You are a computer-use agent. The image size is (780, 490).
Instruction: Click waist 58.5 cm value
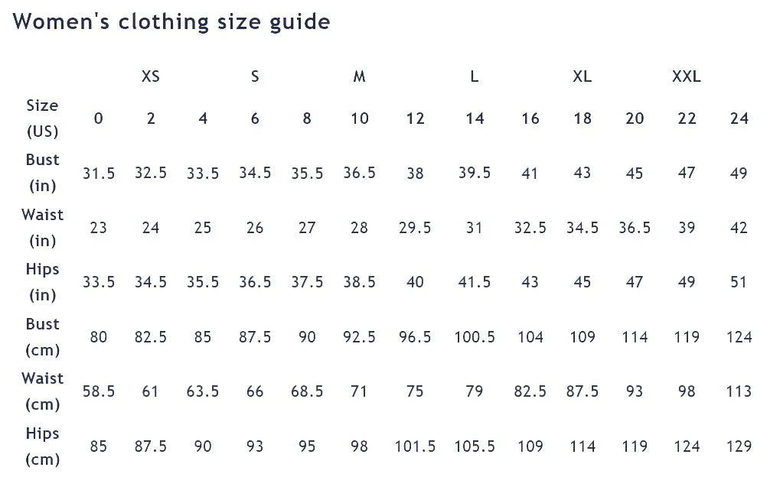point(99,391)
